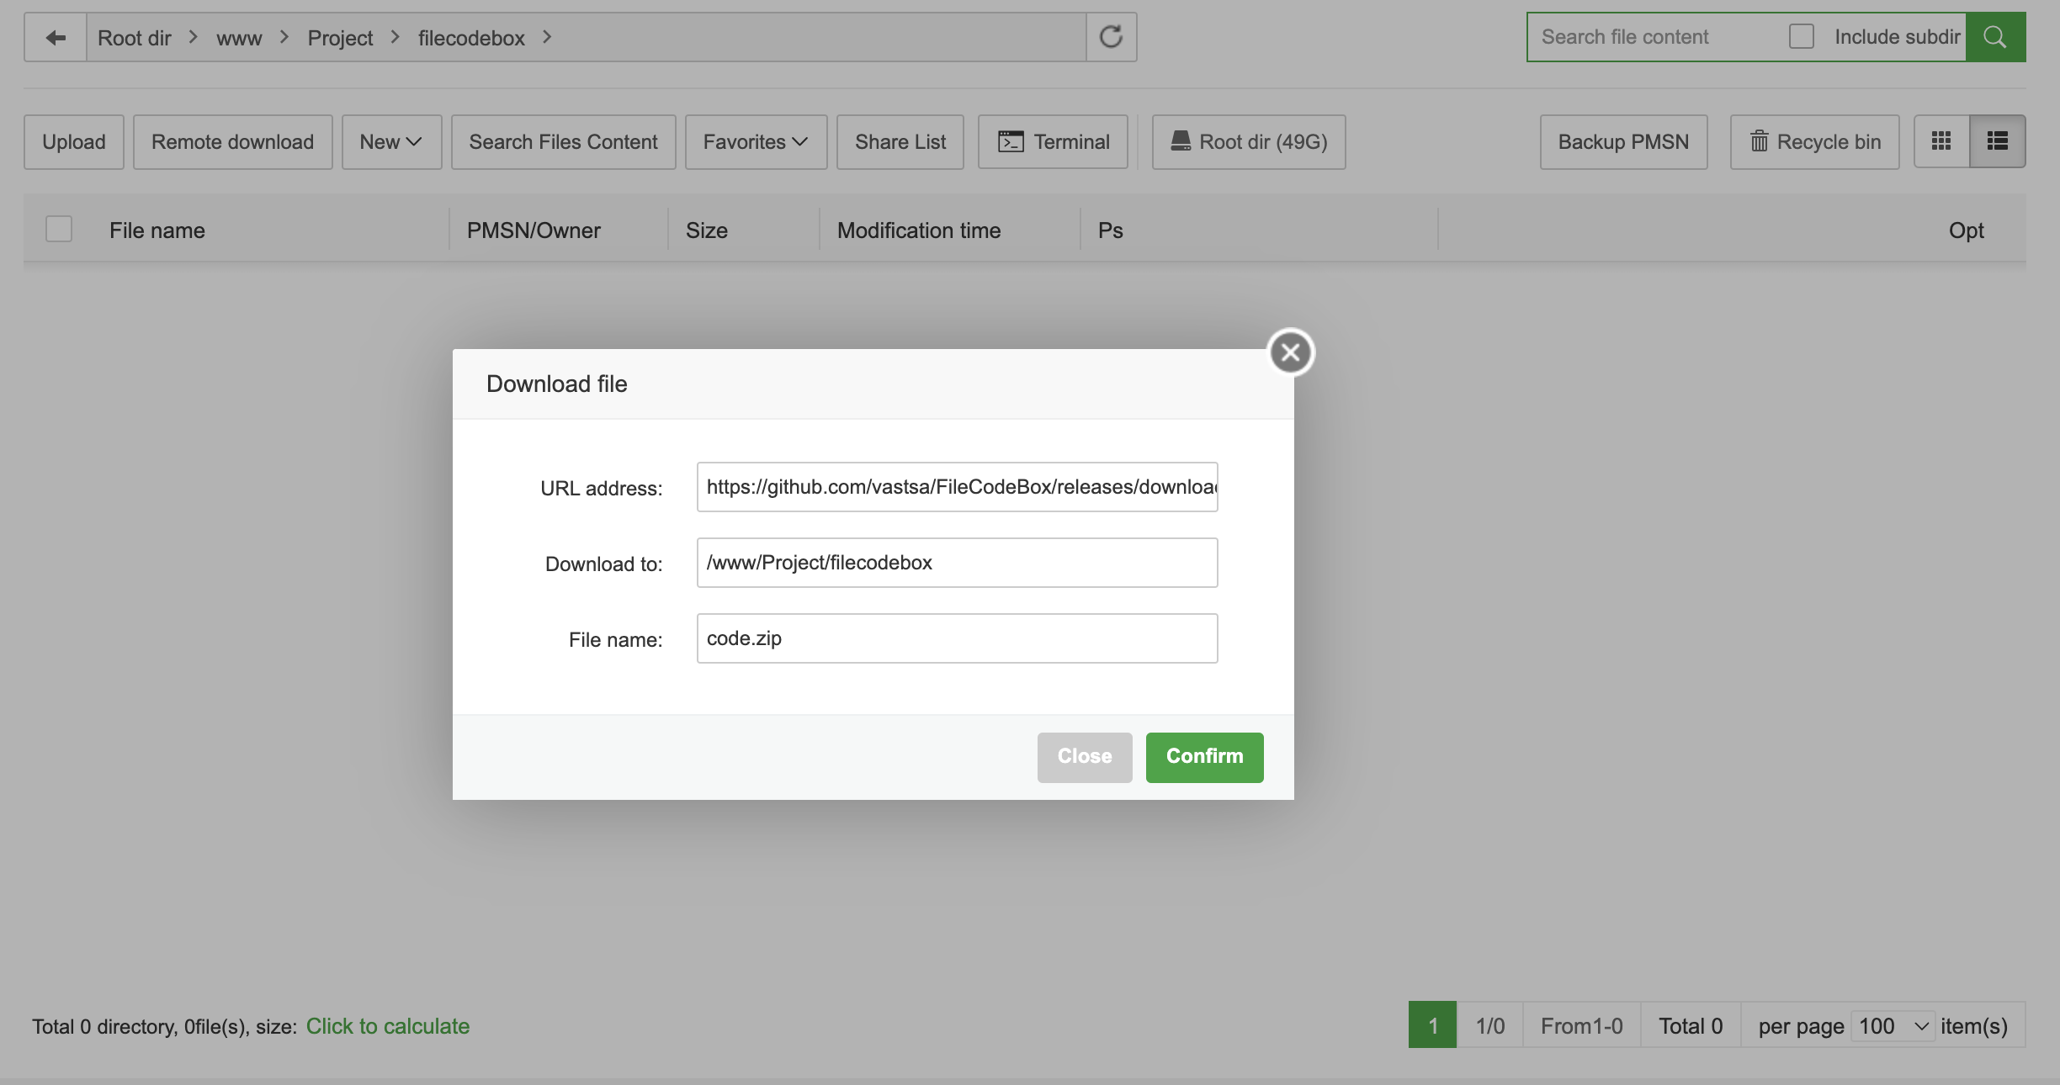Expand the Favorites dropdown
This screenshot has height=1085, width=2060.
tap(754, 141)
